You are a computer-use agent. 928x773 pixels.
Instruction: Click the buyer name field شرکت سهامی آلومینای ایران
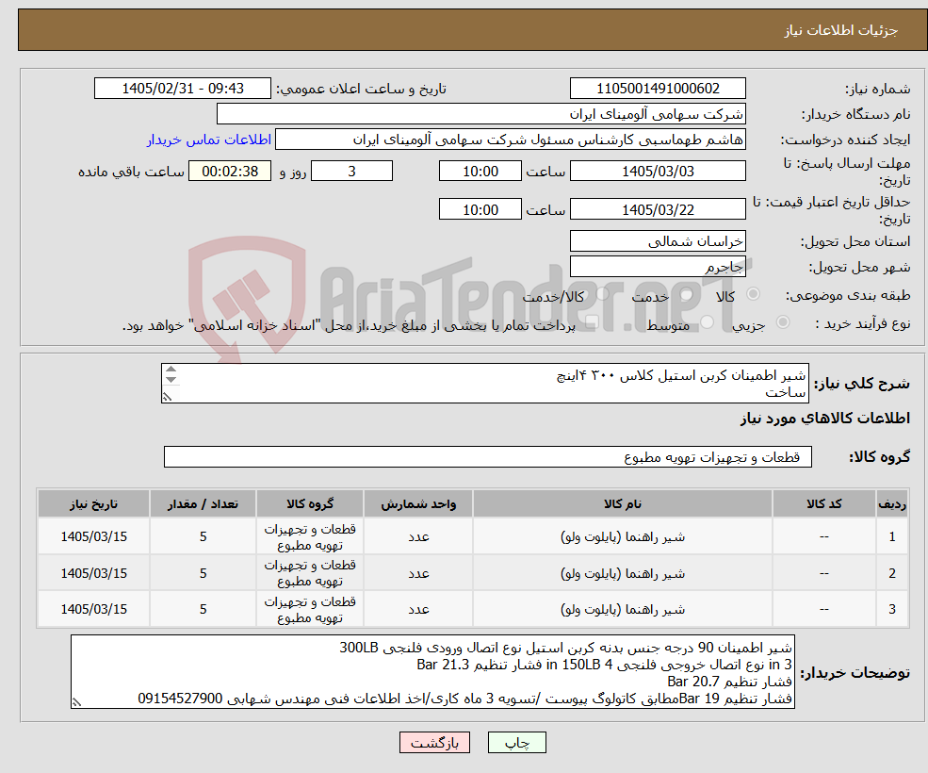[480, 114]
